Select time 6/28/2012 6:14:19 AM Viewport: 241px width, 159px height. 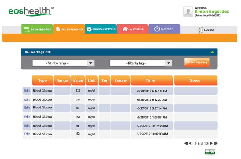tap(152, 91)
